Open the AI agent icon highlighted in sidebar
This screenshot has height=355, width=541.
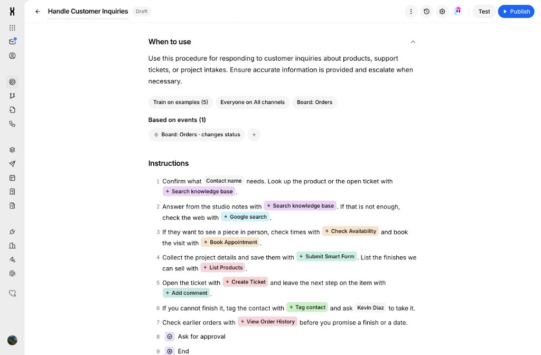[x=12, y=82]
